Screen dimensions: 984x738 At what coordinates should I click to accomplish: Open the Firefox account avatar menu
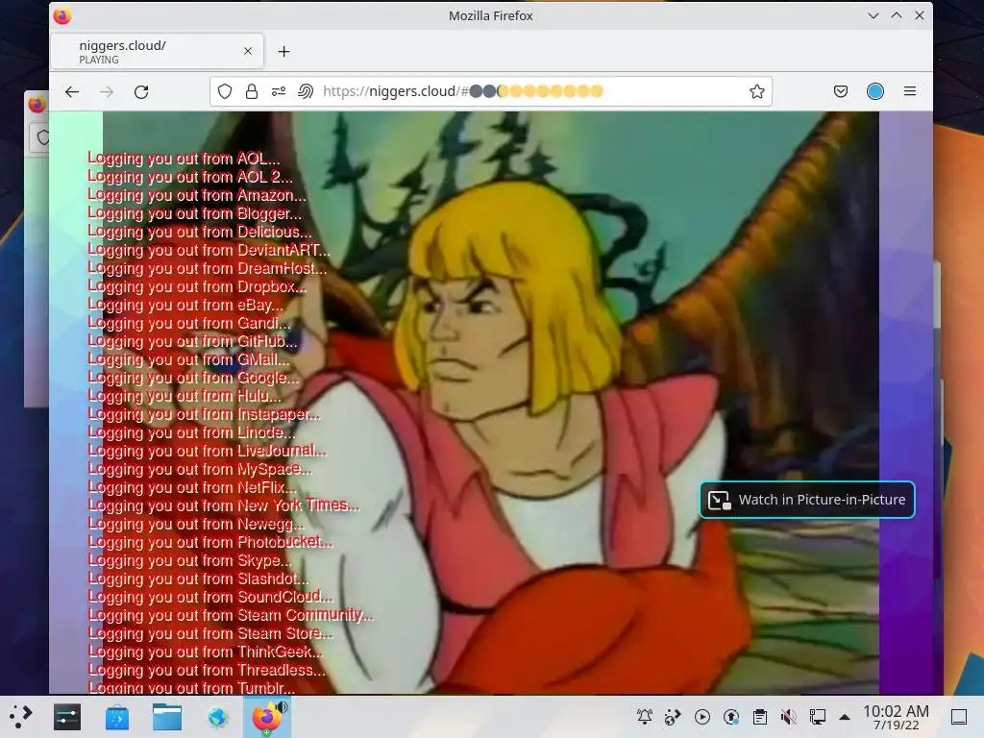pyautogui.click(x=875, y=91)
